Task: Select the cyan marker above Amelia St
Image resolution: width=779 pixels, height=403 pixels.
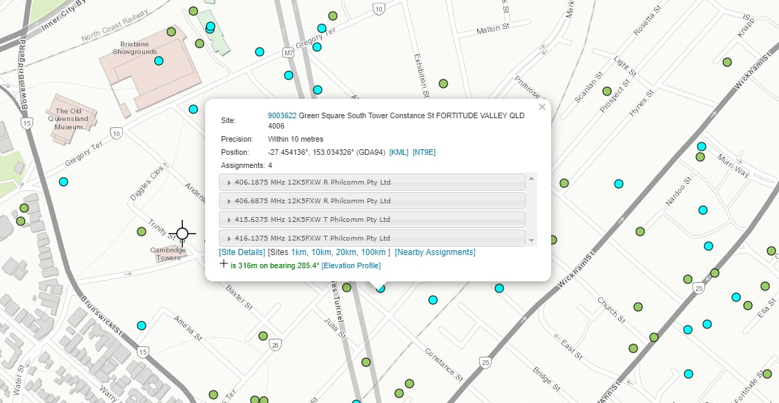Action: click(142, 326)
